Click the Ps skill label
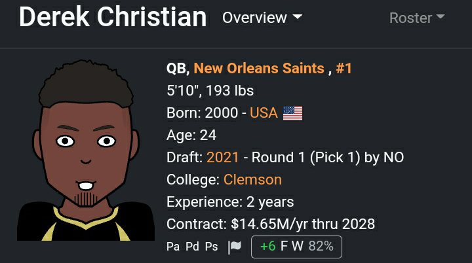This screenshot has width=472, height=263. [x=211, y=247]
